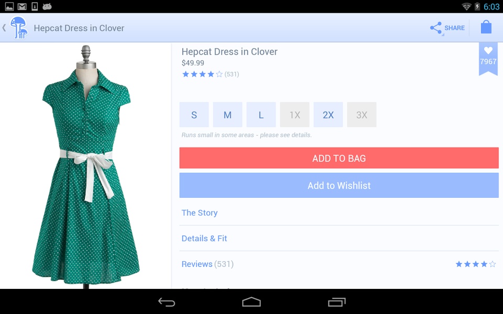Tap the picture notification icon in status bar

(9, 6)
